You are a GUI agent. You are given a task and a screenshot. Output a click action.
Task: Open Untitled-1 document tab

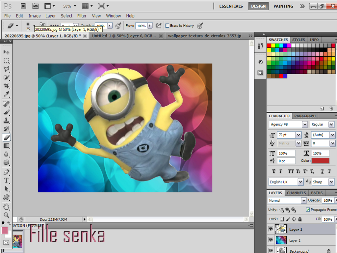coord(124,36)
